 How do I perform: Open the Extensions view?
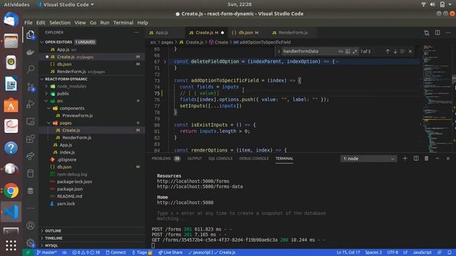click(30, 139)
